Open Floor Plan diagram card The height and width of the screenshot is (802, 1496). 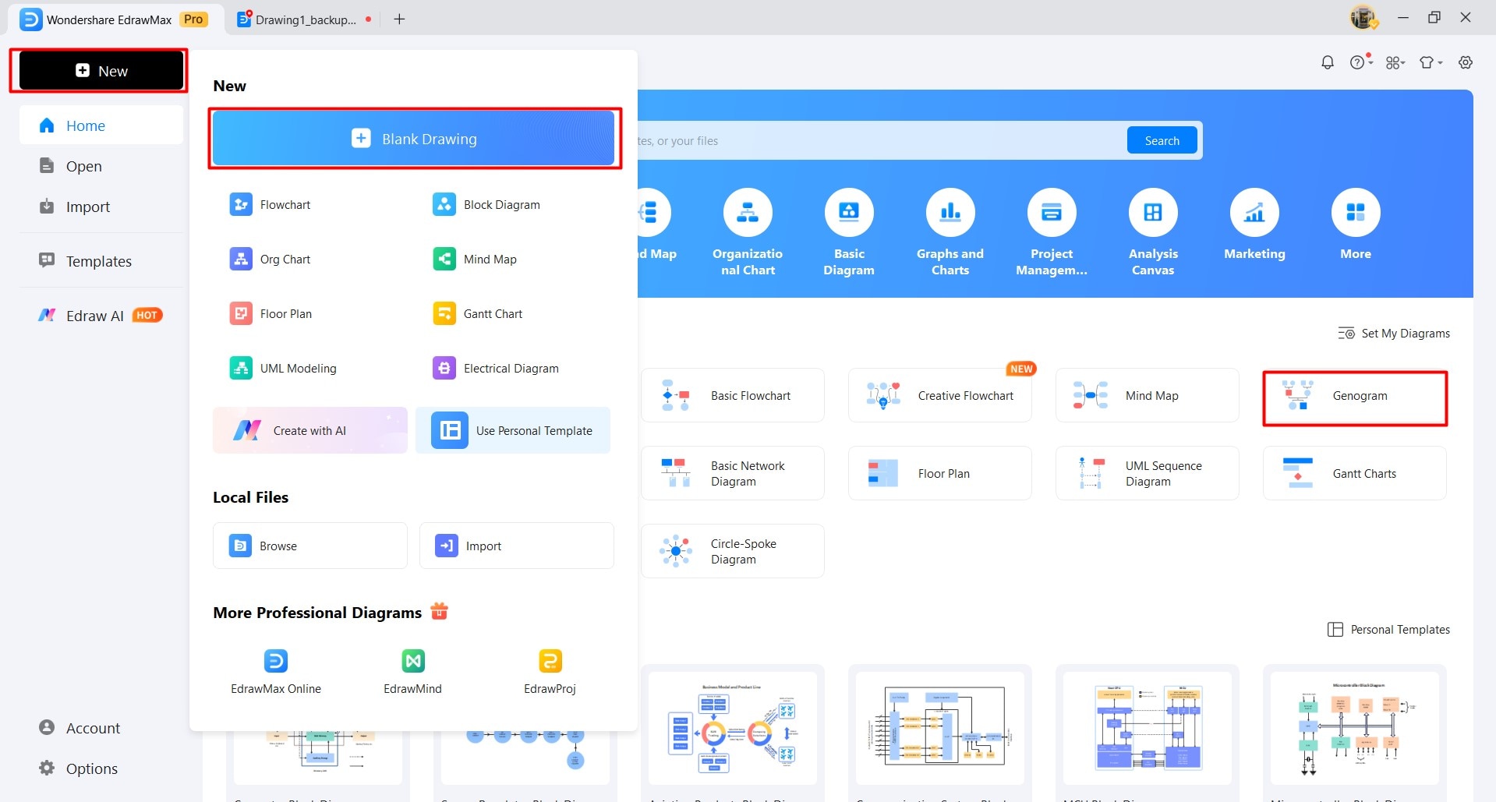click(x=940, y=473)
